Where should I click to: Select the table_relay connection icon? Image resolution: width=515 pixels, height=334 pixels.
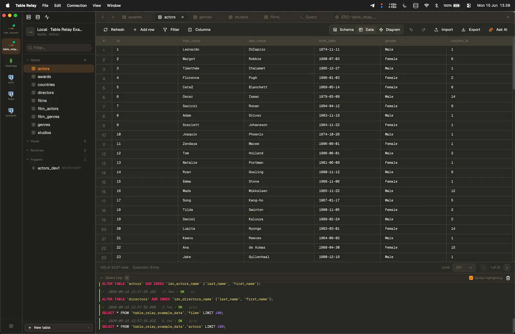[11, 46]
